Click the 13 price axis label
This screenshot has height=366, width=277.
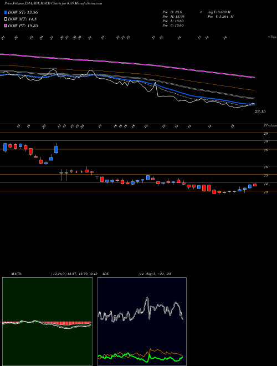point(265,192)
